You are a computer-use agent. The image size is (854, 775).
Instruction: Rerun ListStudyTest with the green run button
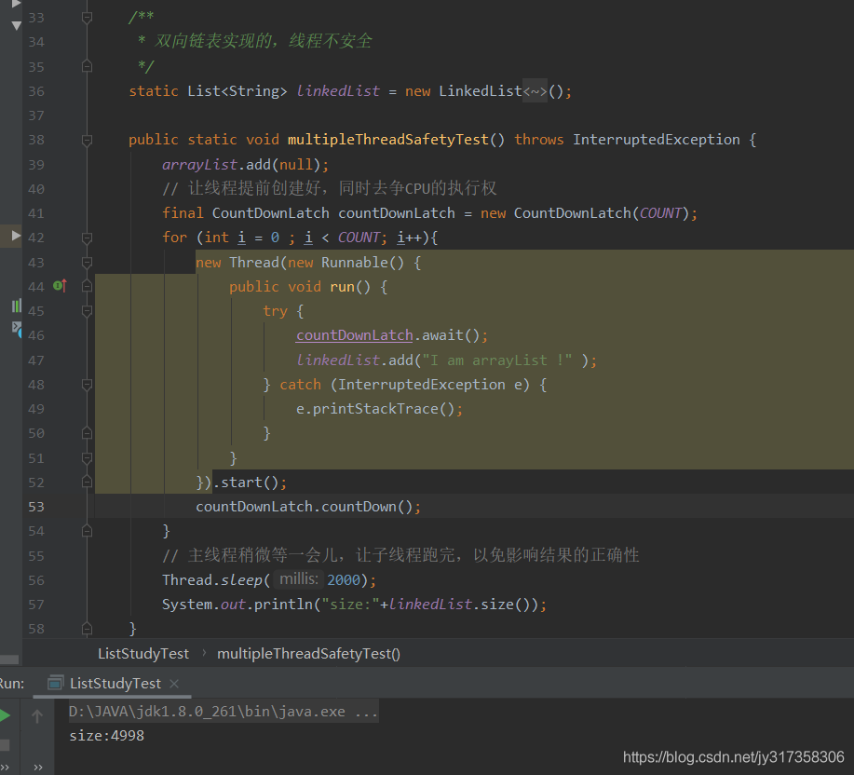5,715
